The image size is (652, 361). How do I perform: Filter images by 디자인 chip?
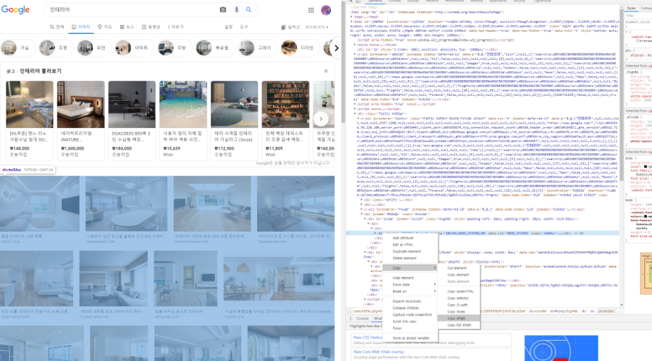click(x=300, y=48)
